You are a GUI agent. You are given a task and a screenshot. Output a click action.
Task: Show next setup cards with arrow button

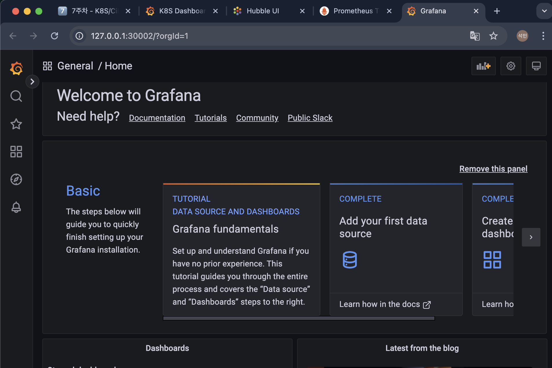pos(531,237)
